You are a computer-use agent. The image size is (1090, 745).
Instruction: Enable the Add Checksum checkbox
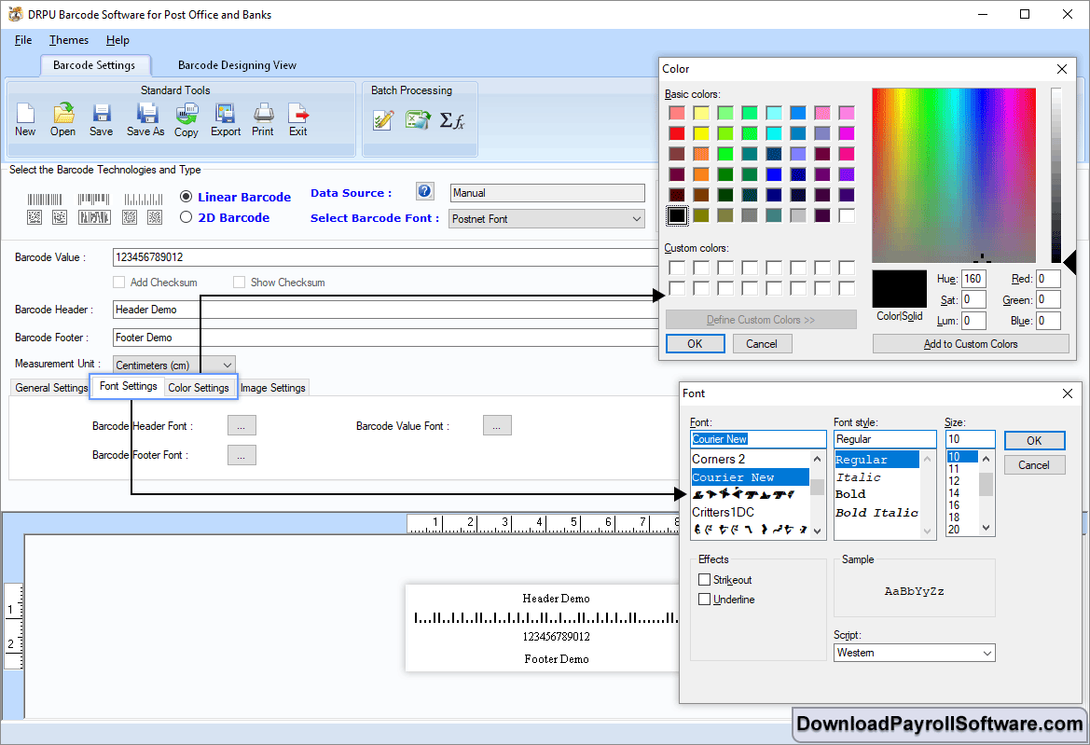tap(118, 283)
